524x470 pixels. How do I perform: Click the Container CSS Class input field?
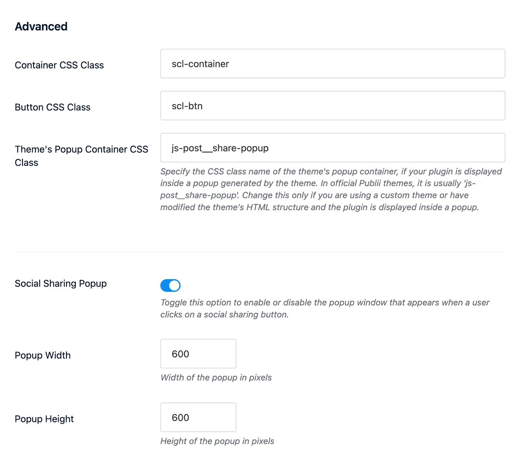(332, 63)
